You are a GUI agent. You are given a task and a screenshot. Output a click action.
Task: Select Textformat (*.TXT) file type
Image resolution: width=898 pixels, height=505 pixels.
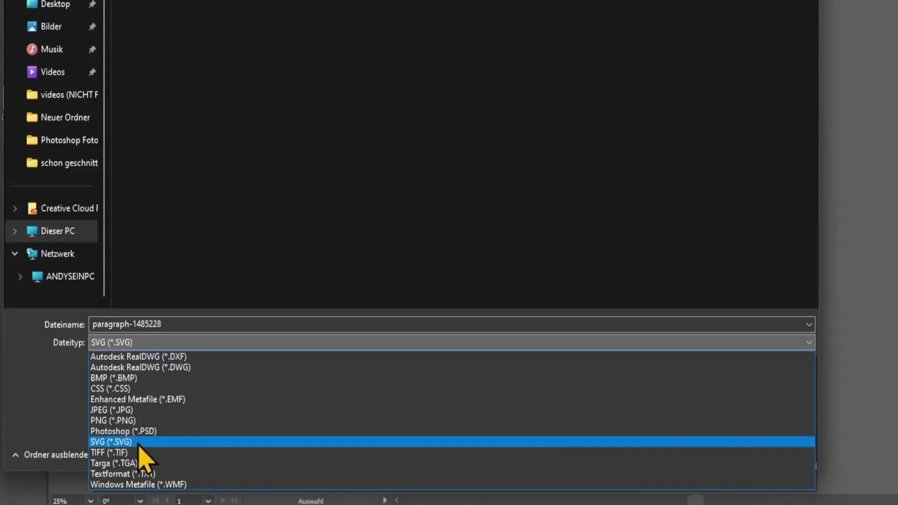(x=123, y=474)
